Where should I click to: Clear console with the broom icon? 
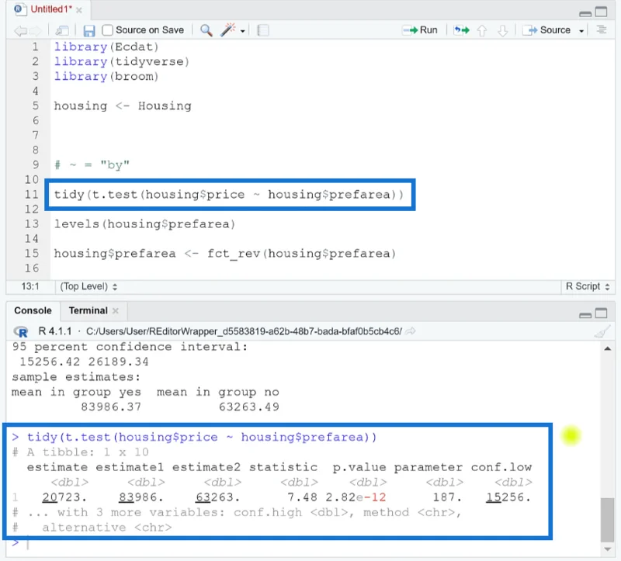coord(602,332)
